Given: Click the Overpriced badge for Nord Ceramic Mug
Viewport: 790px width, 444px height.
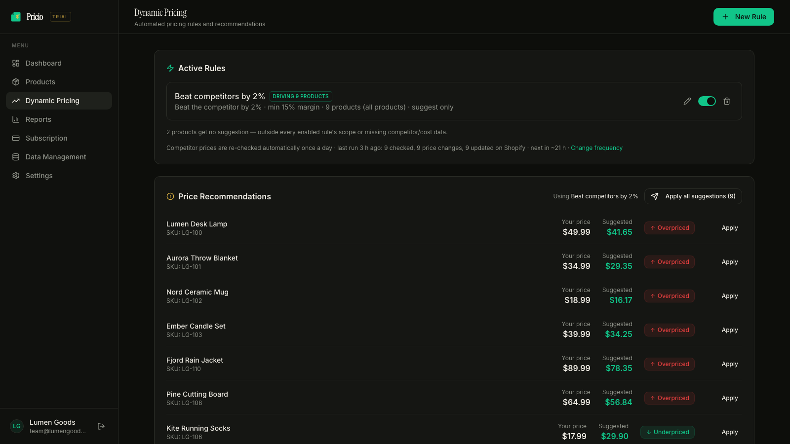Looking at the screenshot, I should tap(670, 296).
